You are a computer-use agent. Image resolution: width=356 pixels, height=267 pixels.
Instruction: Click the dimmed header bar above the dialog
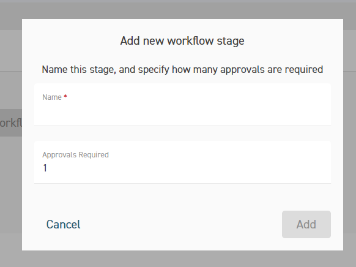178,10
